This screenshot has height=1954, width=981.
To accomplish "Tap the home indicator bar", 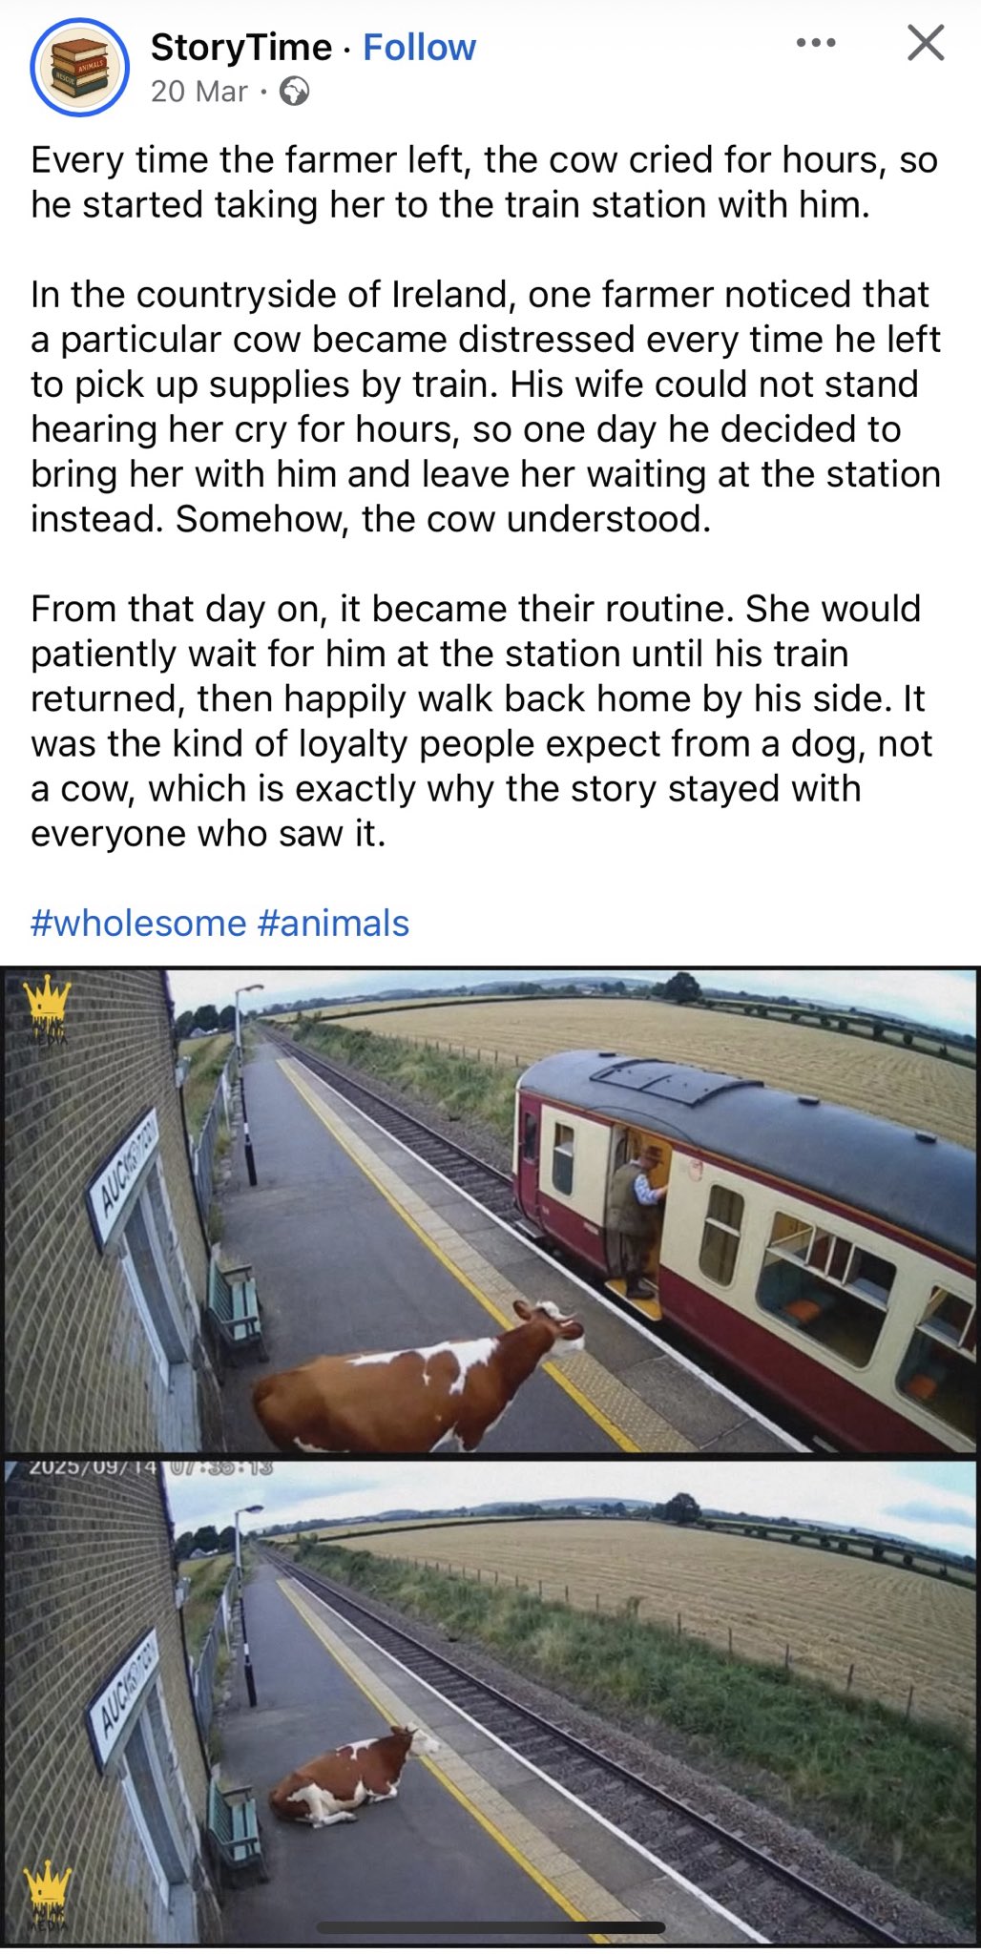I will coord(490,1927).
